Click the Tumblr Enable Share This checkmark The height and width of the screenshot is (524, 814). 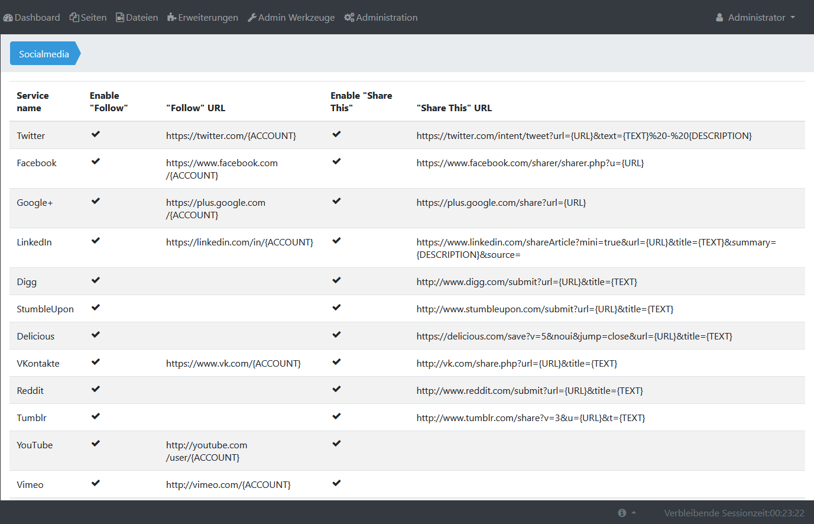click(x=336, y=416)
